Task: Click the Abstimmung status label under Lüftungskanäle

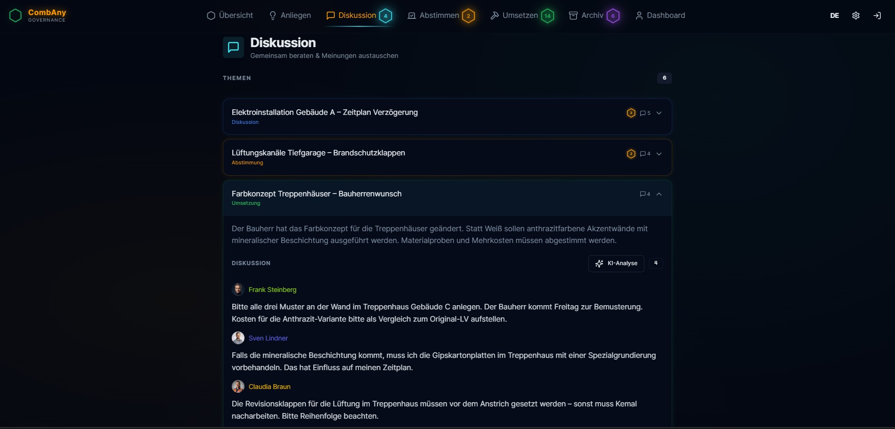Action: (247, 162)
